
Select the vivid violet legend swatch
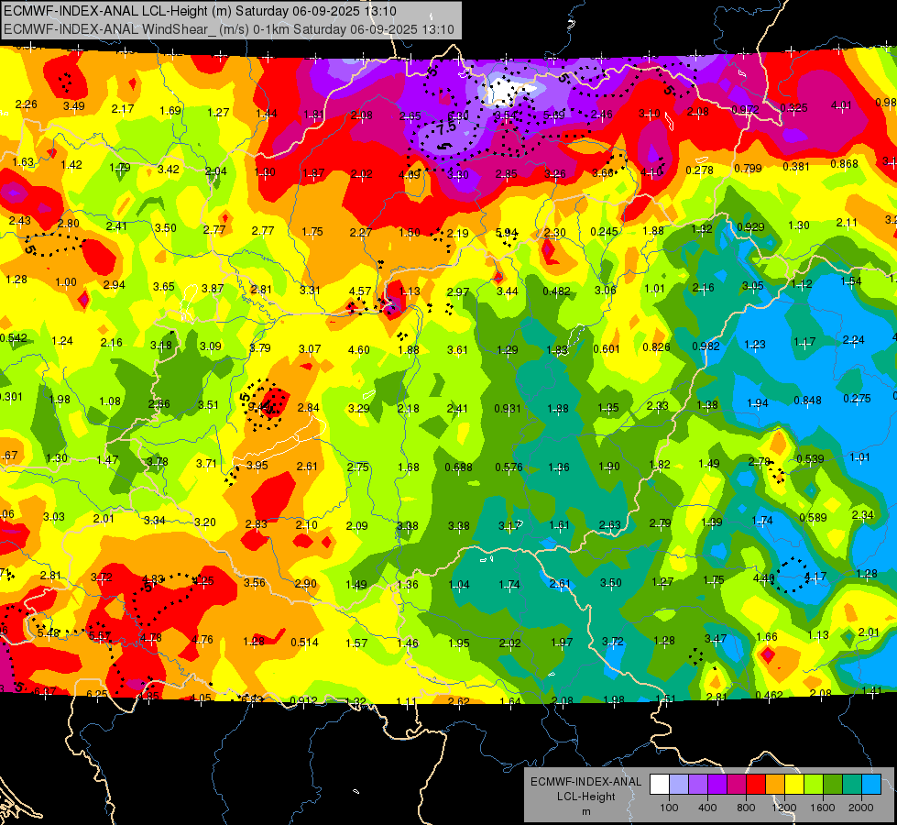coord(717,785)
